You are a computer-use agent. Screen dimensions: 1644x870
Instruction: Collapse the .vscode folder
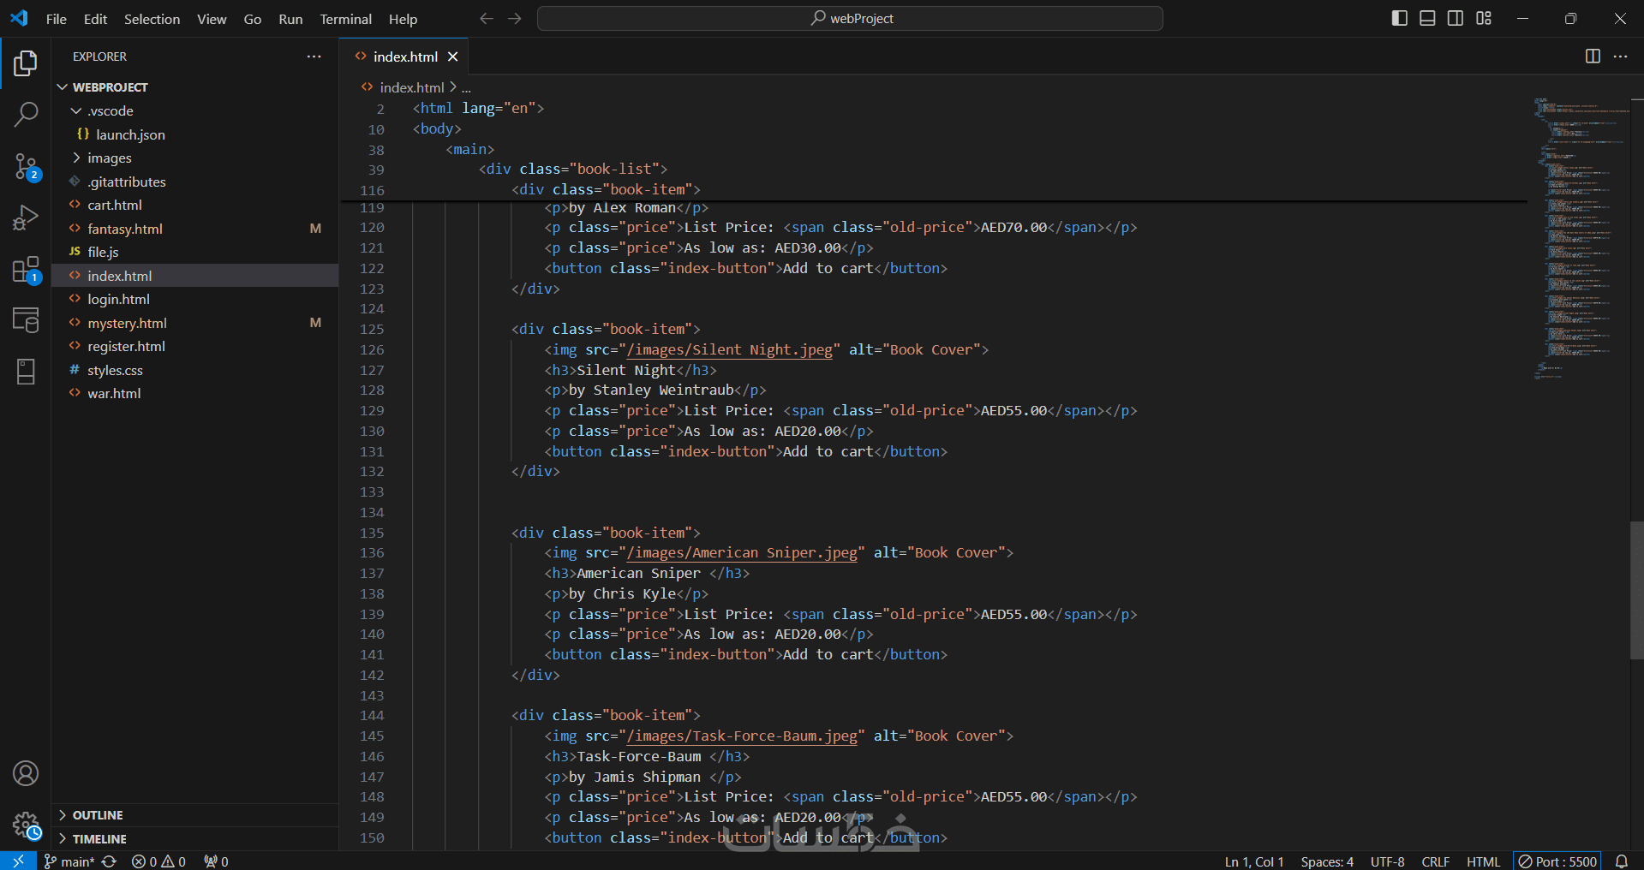click(110, 111)
